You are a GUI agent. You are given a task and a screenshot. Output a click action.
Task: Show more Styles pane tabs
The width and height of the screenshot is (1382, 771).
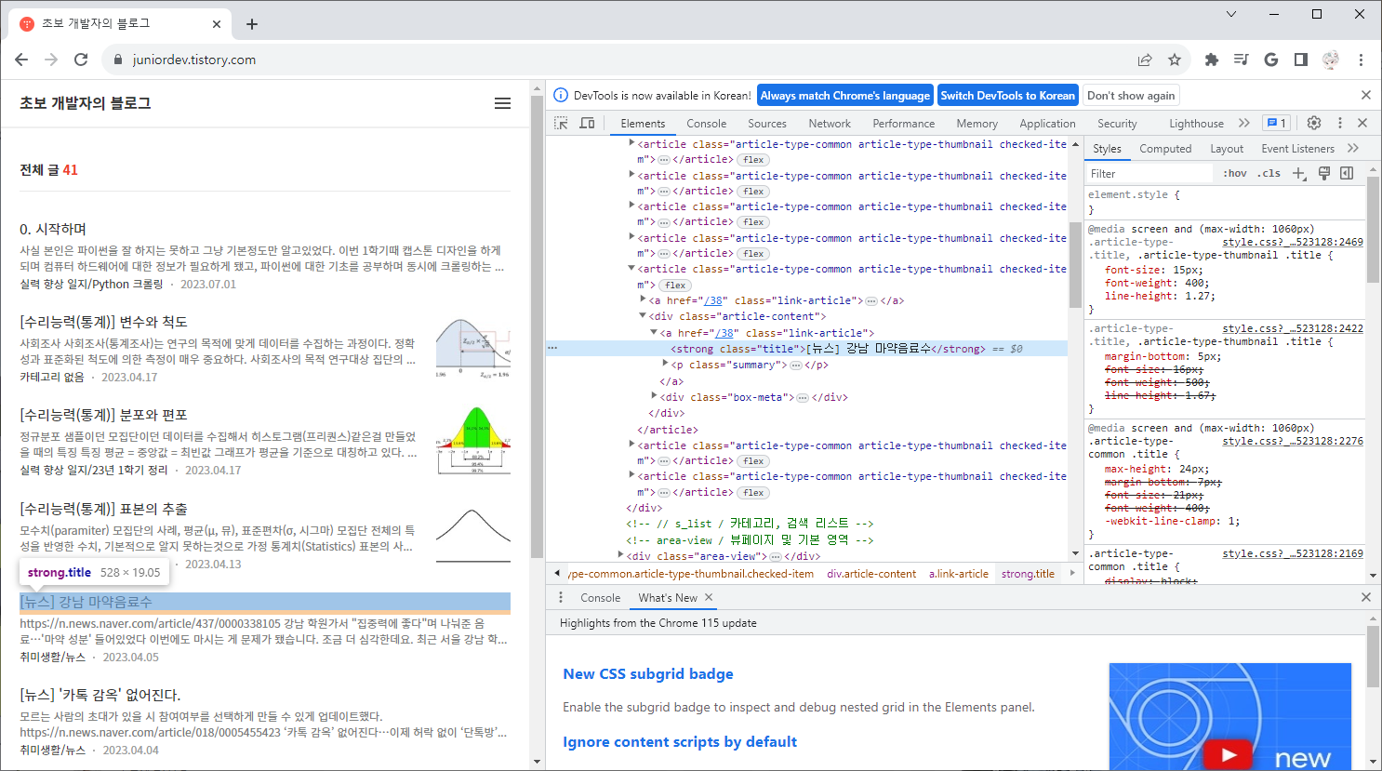1353,148
